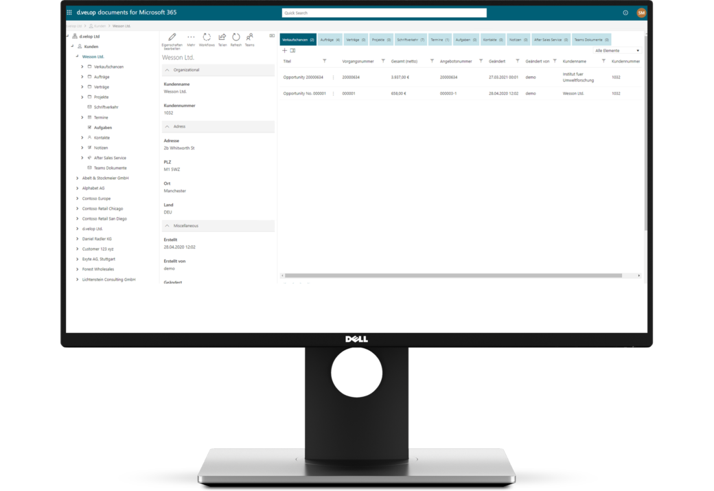Select Lichtenstein Consulting GmbH in tree

pyautogui.click(x=109, y=279)
